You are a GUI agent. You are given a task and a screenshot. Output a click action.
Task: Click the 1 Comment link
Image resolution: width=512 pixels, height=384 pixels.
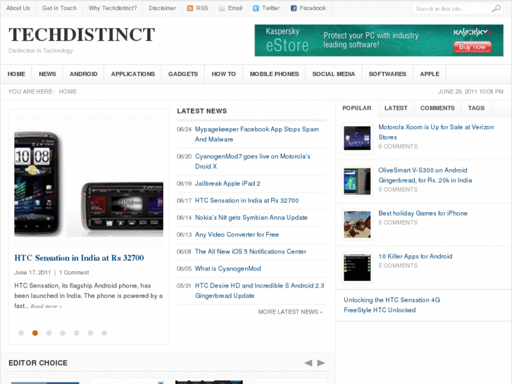tap(74, 273)
